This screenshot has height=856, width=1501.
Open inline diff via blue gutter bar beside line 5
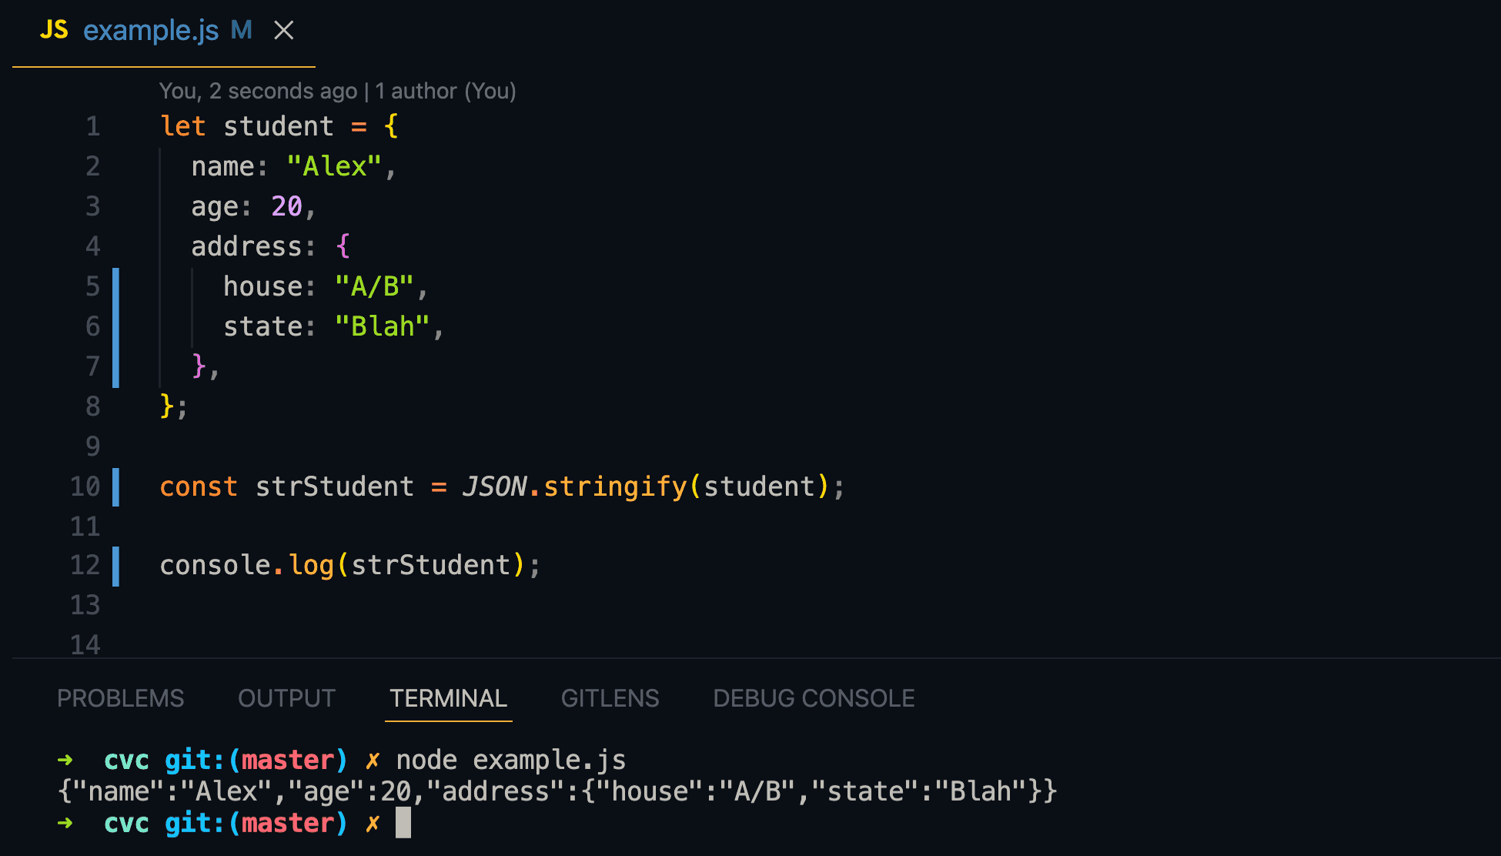click(116, 286)
